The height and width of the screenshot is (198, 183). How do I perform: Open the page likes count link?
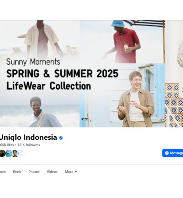tap(7, 145)
